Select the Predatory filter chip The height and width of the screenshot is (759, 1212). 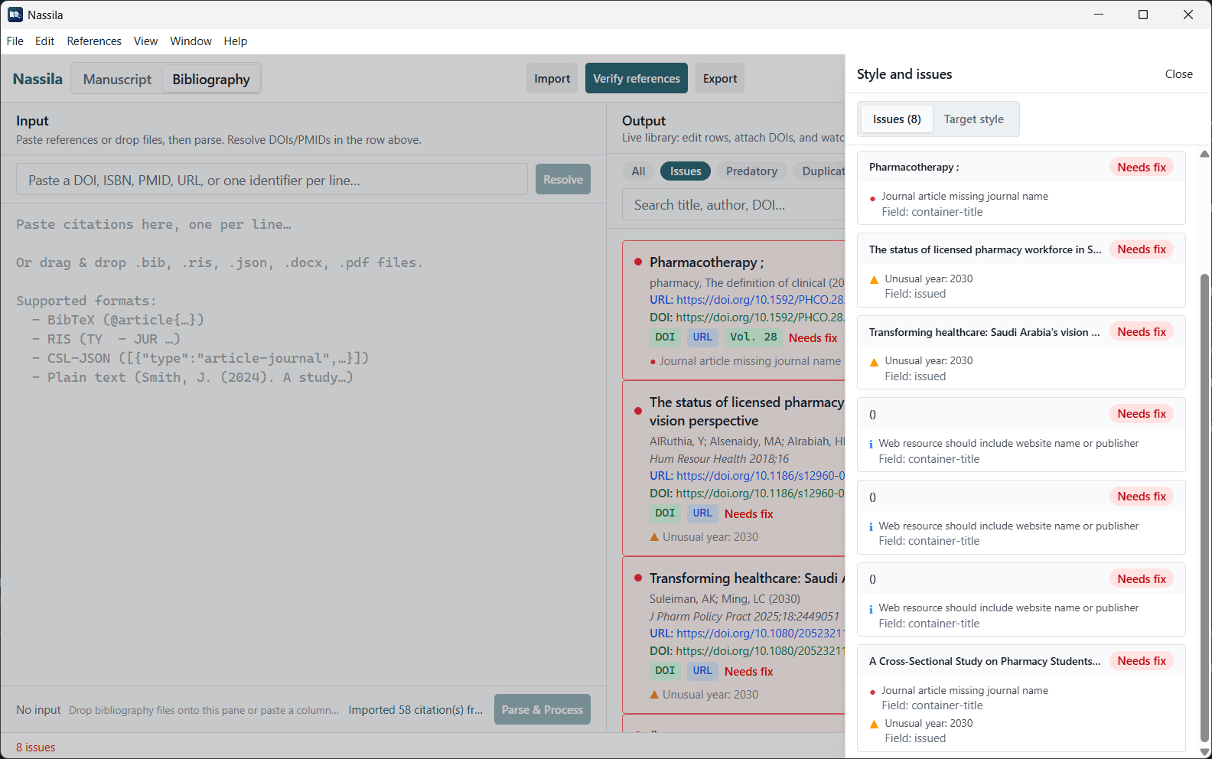coord(751,171)
